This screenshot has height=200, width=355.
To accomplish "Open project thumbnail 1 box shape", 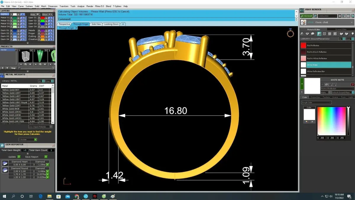I will point(25,56).
